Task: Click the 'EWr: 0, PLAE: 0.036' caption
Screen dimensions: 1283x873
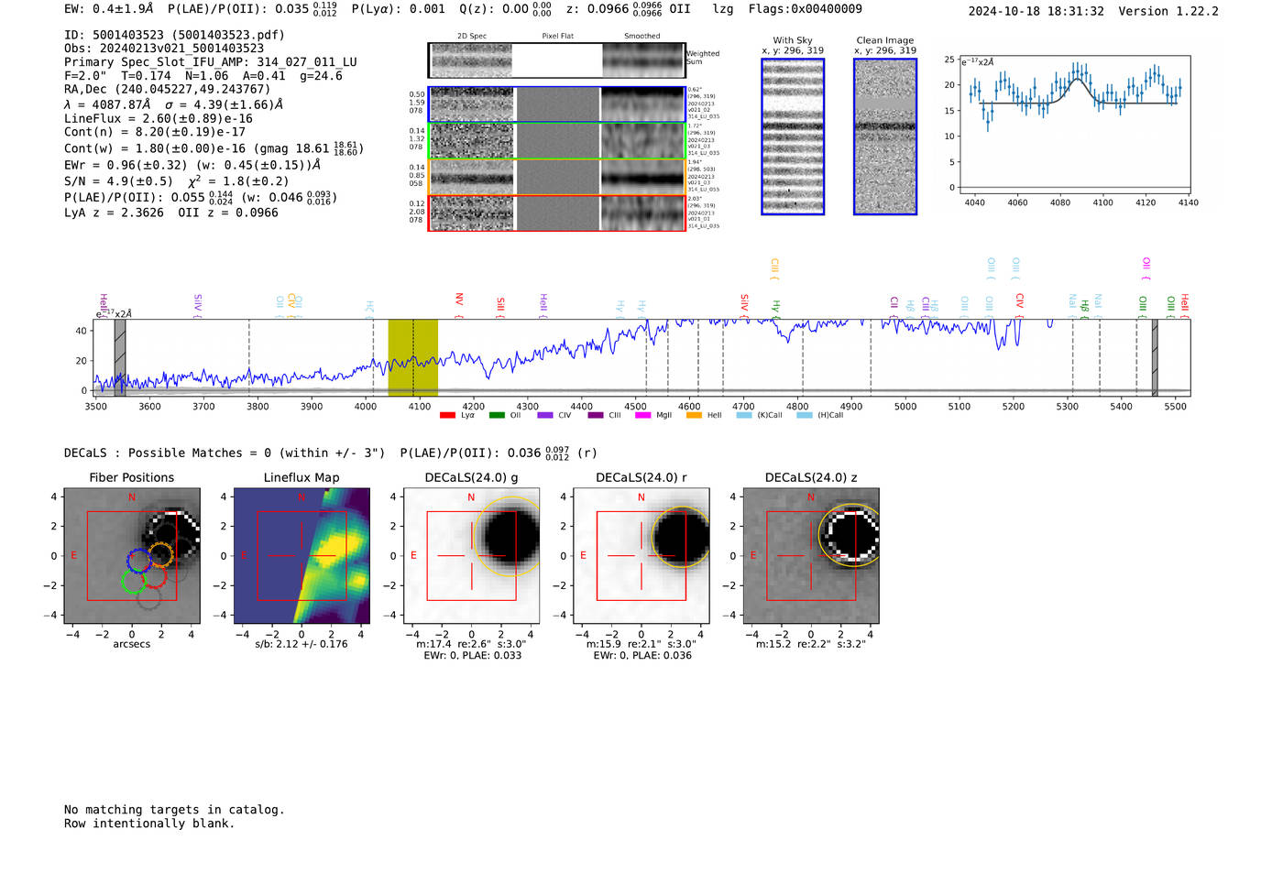Action: tap(641, 656)
